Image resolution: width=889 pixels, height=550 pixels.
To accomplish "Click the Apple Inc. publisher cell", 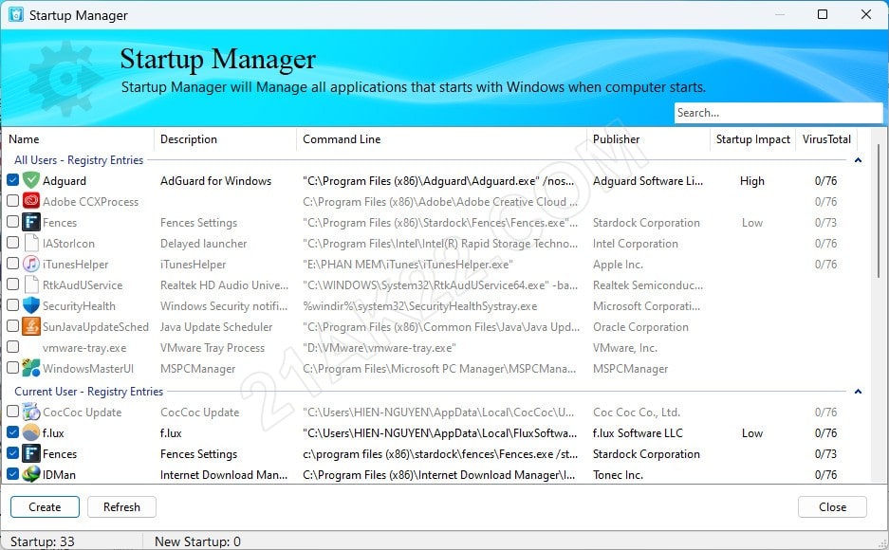I will coord(618,265).
